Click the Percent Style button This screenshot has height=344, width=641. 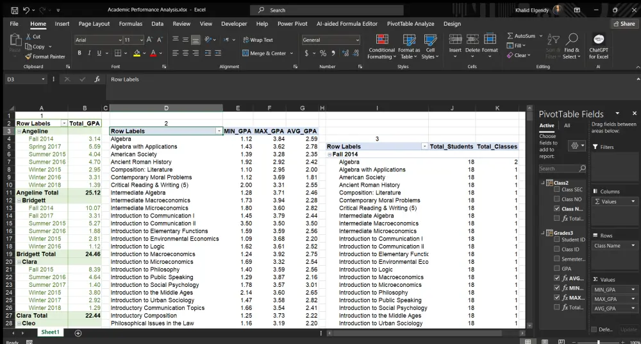[323, 53]
